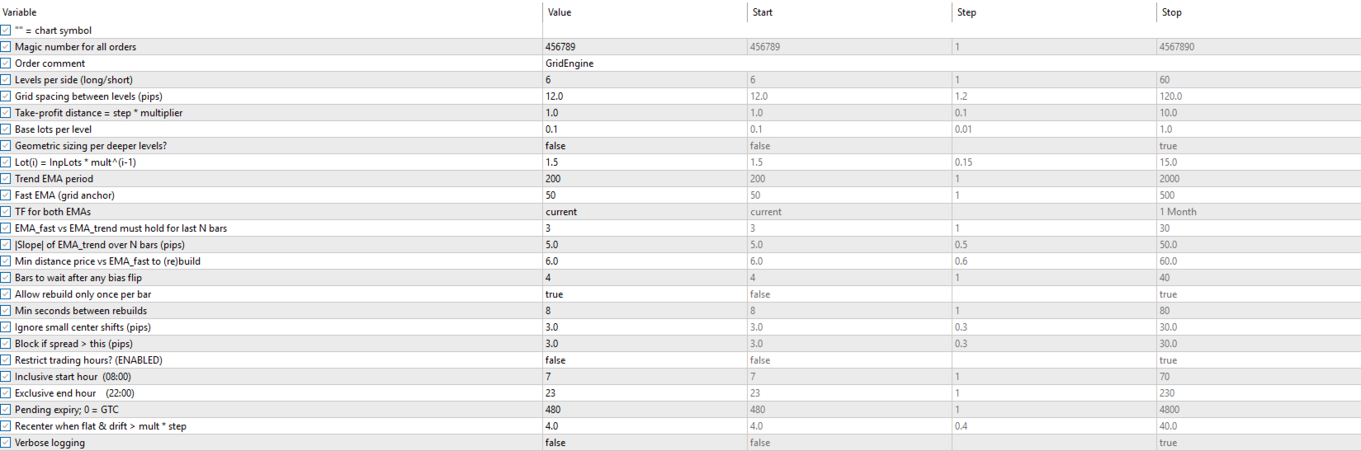Toggle checkbox for Pending expiry; 0 = GTC
This screenshot has width=1361, height=451.
click(6, 410)
